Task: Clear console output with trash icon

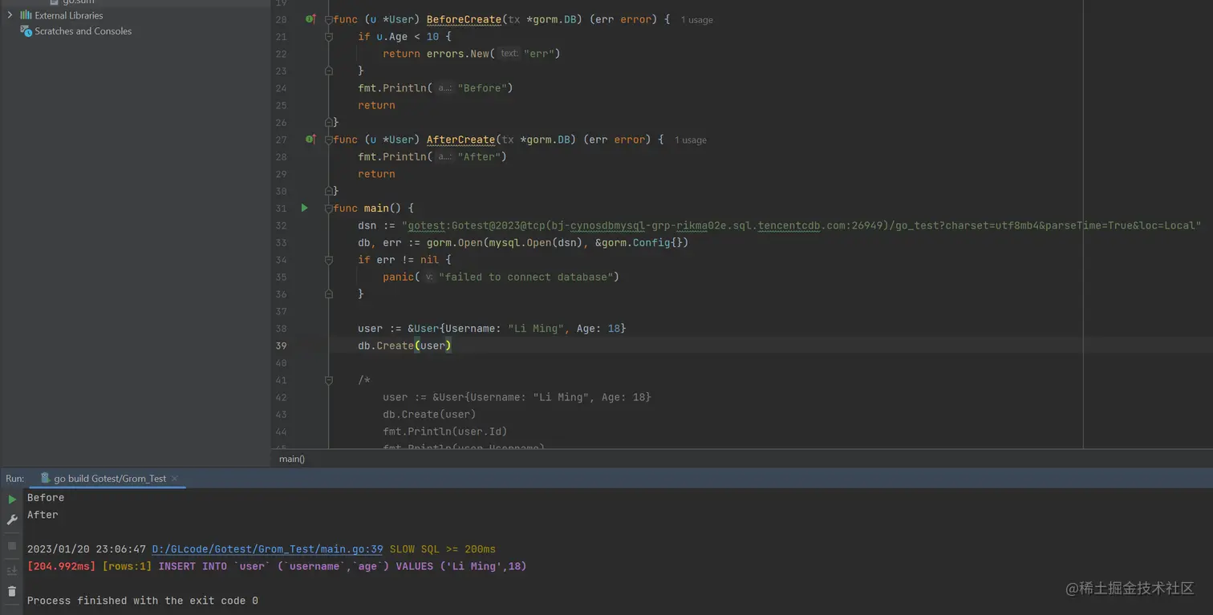Action: (x=12, y=592)
